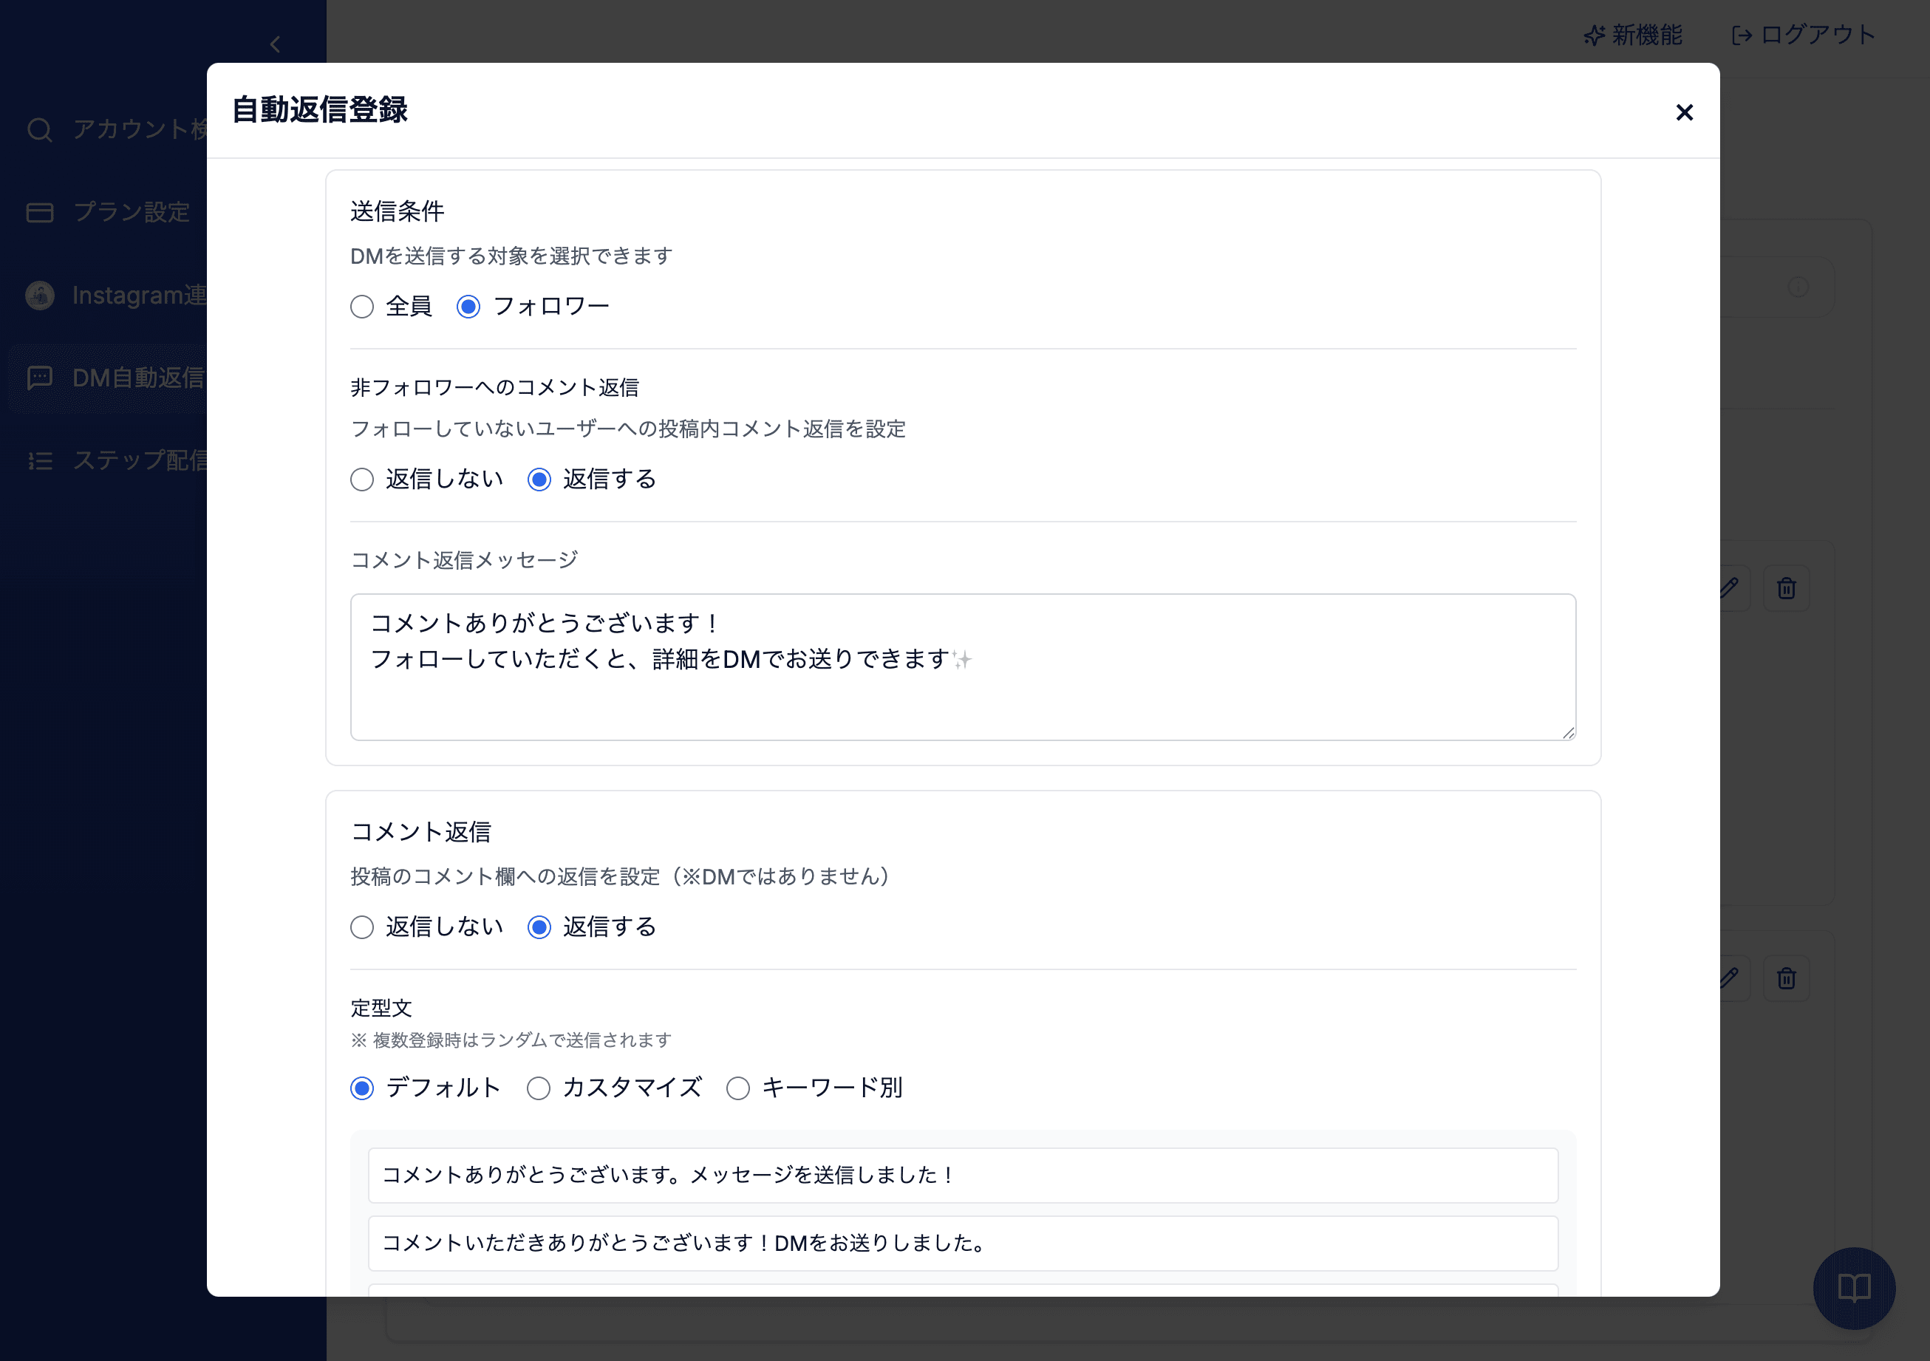Image resolution: width=1930 pixels, height=1361 pixels.
Task: Open 新機能 in the top bar
Action: pyautogui.click(x=1632, y=35)
